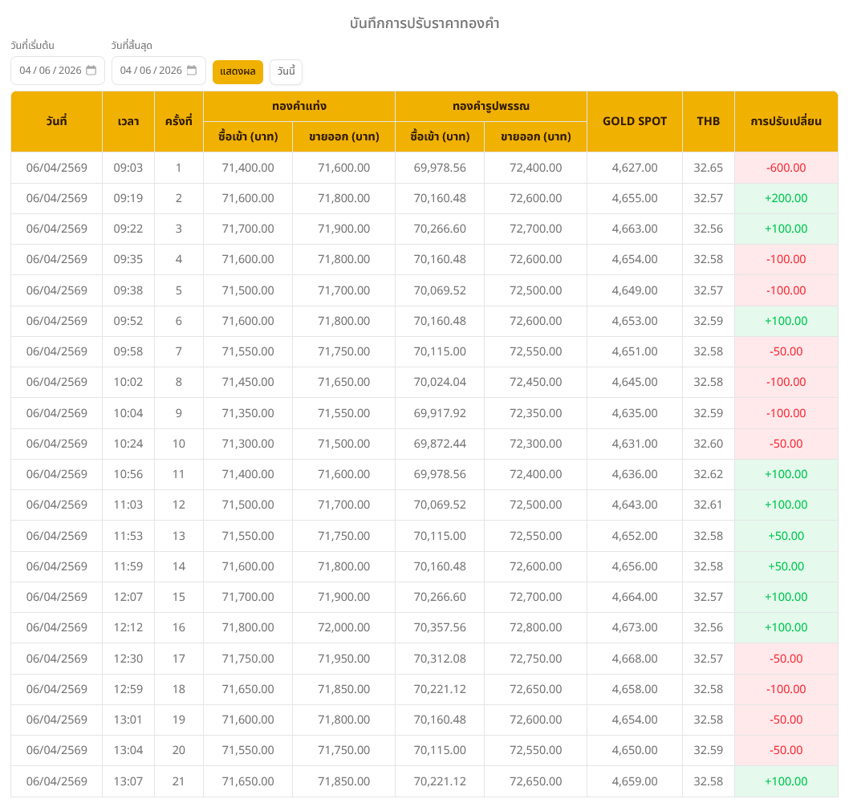Click the วันที่ column header

(x=56, y=122)
